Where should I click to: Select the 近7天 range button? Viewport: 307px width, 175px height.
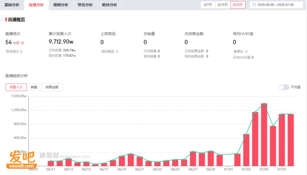coord(208,5)
